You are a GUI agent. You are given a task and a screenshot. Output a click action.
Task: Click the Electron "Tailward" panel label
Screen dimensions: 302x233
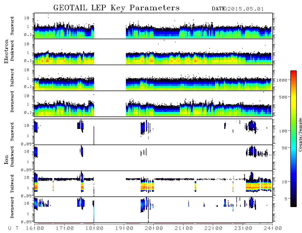[x=12, y=78]
